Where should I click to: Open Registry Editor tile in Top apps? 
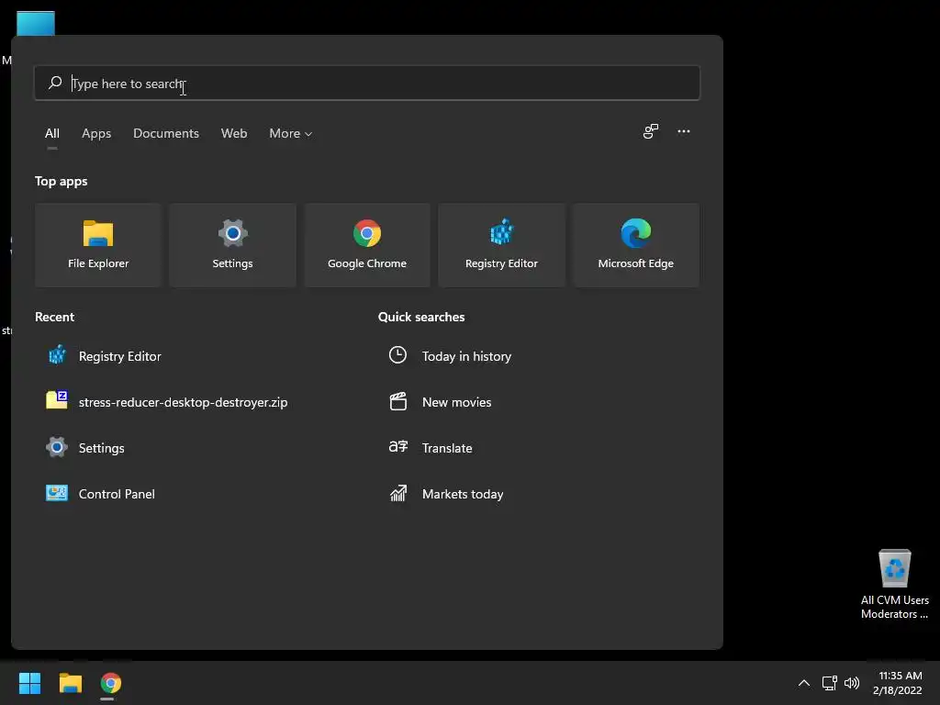pyautogui.click(x=502, y=244)
